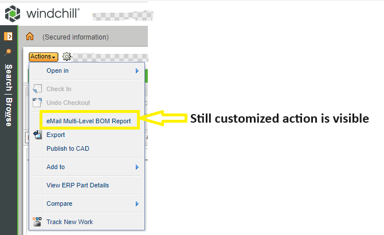Image resolution: width=384 pixels, height=235 pixels.
Task: Open the Browse tab in sidebar
Action: pos(9,112)
